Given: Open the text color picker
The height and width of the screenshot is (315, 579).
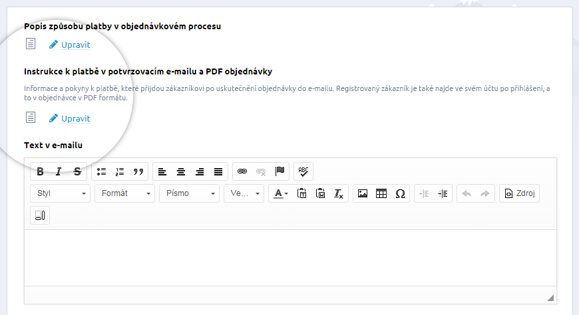Looking at the screenshot, I should (x=281, y=193).
